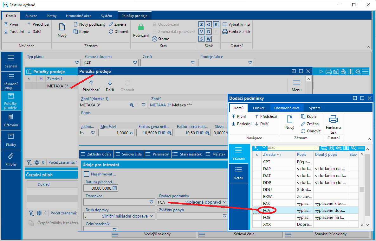Expand the Cenová skupina KAT dropdown
Image resolution: width=376 pixels, height=241 pixels.
135,63
